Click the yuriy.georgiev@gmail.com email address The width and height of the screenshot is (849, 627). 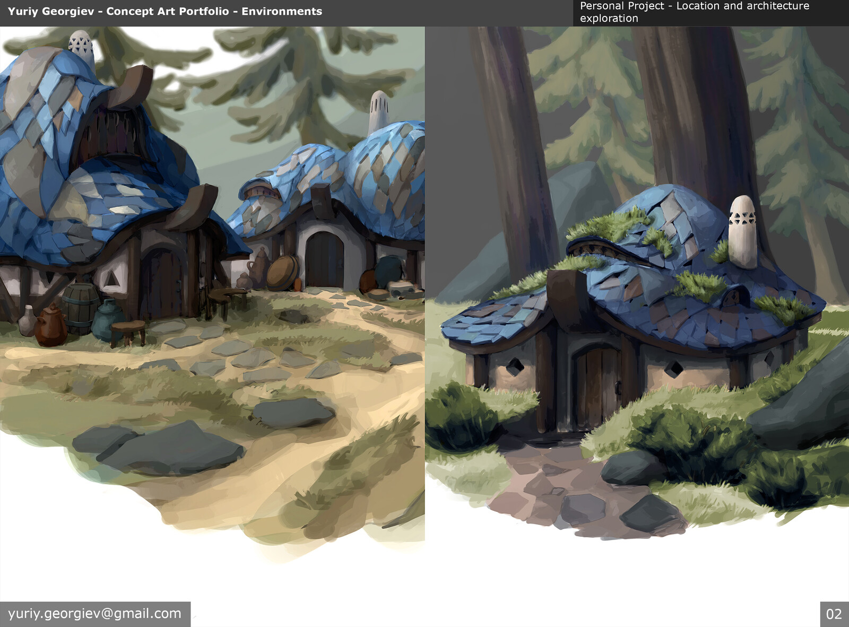coord(94,614)
